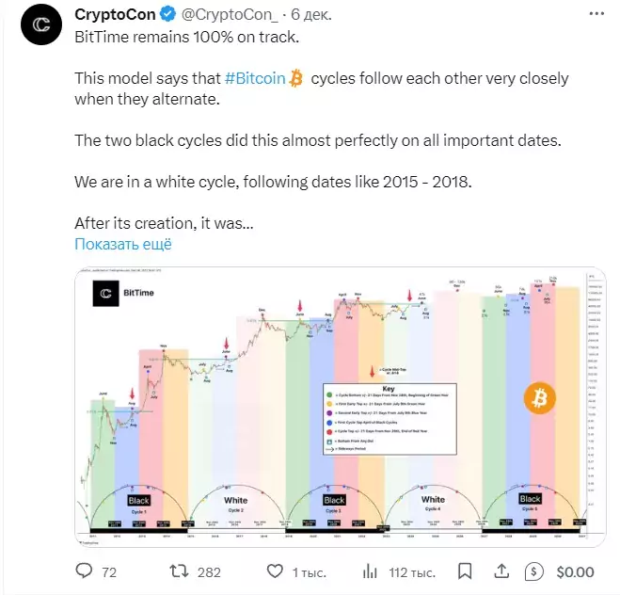Click the blue verified checkmark badge
Screen dimensions: 620x595
click(167, 14)
